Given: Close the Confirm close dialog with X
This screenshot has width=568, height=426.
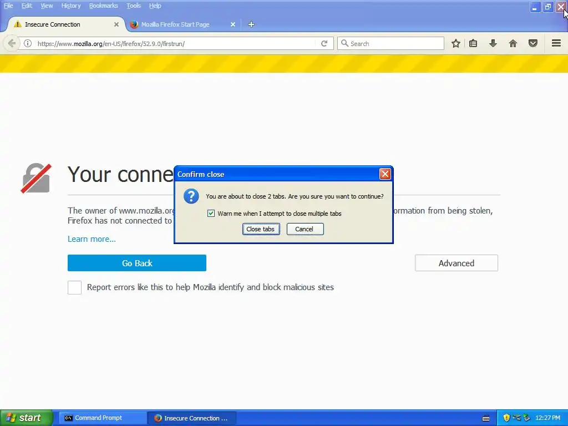Looking at the screenshot, I should point(385,174).
